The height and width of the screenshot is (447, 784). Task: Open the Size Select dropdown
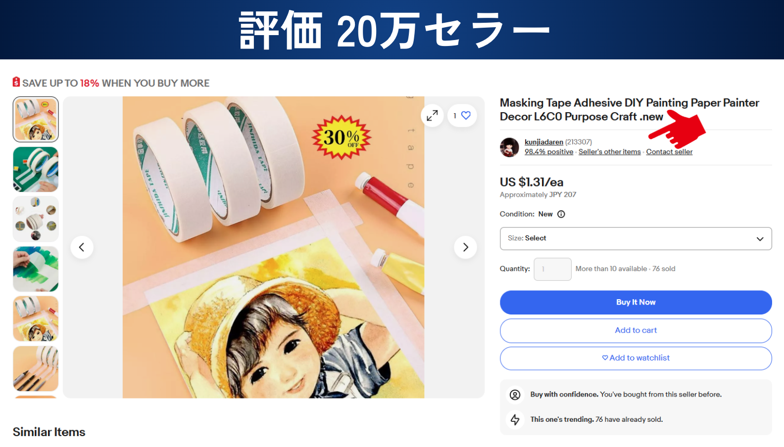click(636, 238)
